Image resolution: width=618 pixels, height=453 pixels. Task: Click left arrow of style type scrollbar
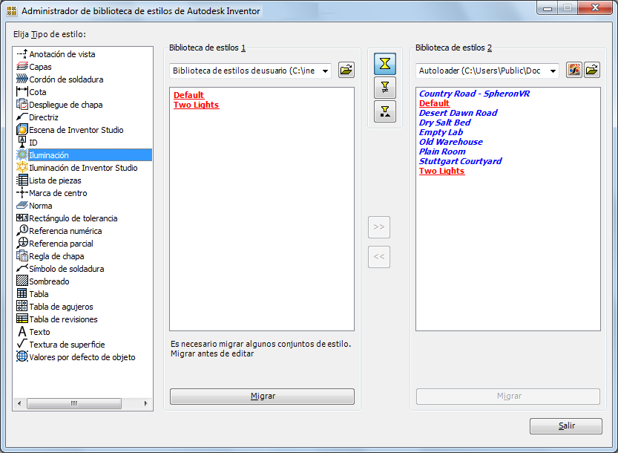19,403
